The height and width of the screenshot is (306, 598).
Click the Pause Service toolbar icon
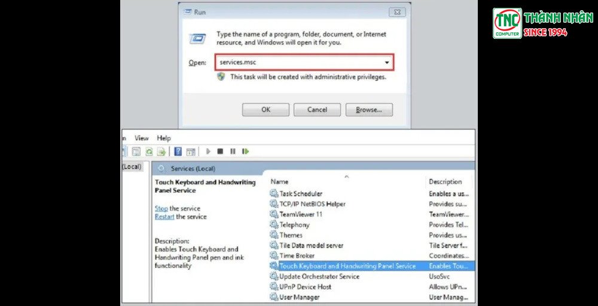click(232, 152)
